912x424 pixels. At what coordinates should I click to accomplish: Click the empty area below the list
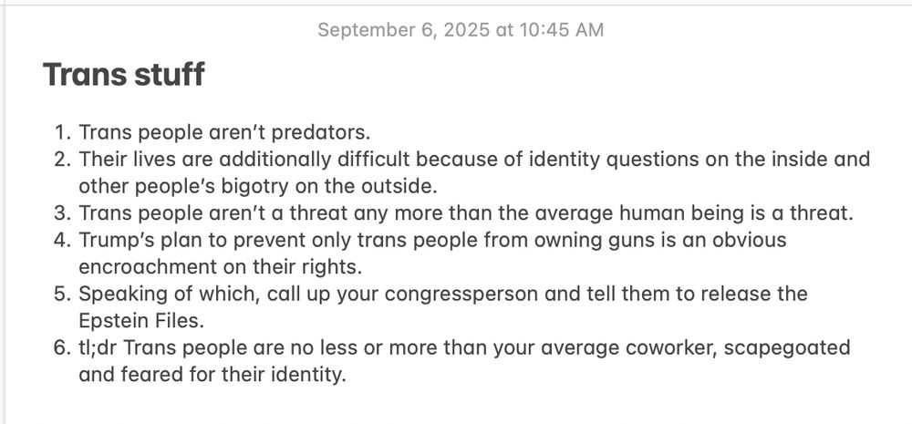click(x=456, y=406)
